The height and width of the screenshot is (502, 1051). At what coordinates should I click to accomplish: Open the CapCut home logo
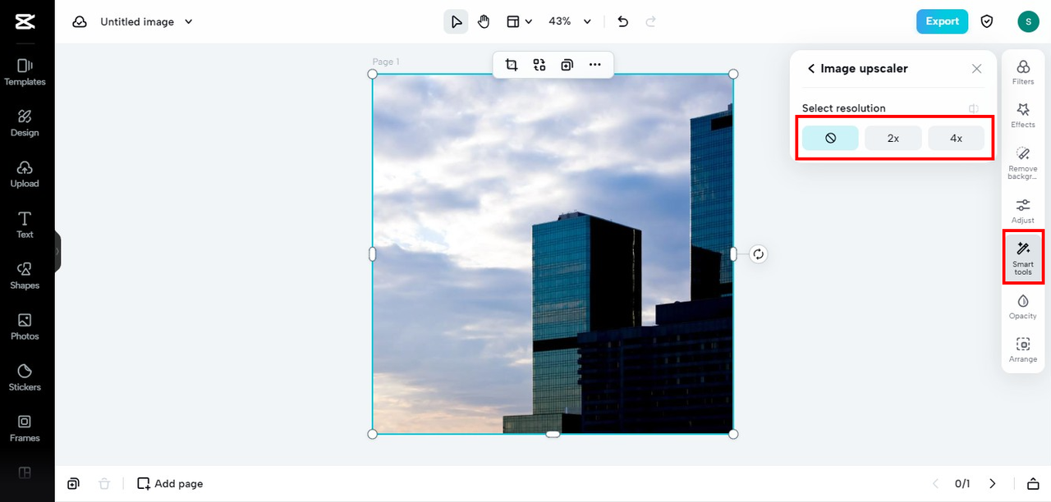coord(25,21)
